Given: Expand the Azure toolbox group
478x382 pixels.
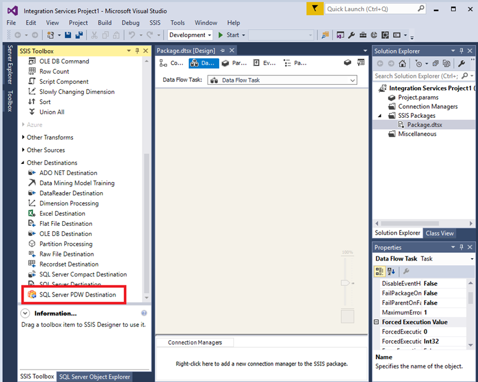Looking at the screenshot, I should pos(23,124).
